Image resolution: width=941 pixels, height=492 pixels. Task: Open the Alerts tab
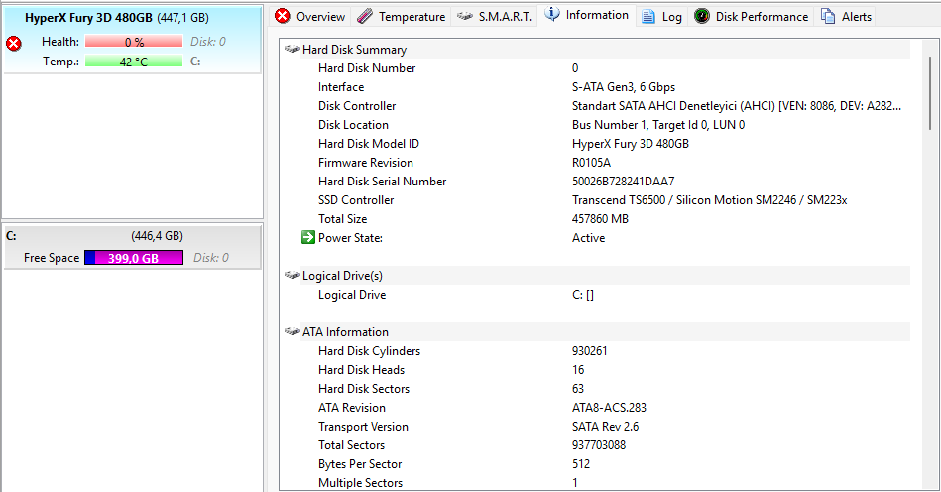point(846,16)
